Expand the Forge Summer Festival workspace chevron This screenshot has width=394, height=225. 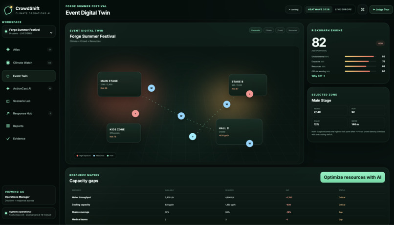point(51,33)
